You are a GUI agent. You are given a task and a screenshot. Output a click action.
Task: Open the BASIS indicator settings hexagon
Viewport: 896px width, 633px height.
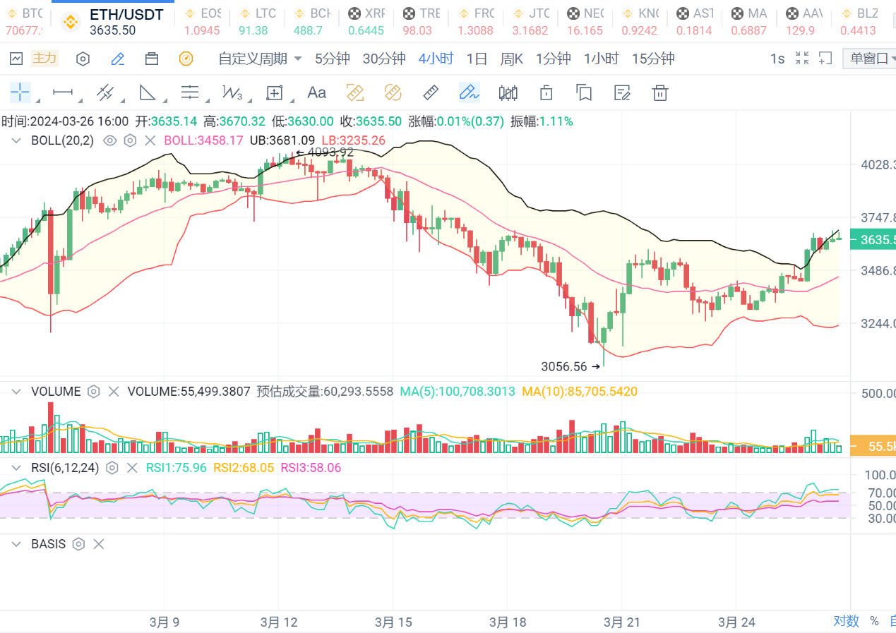tap(78, 544)
